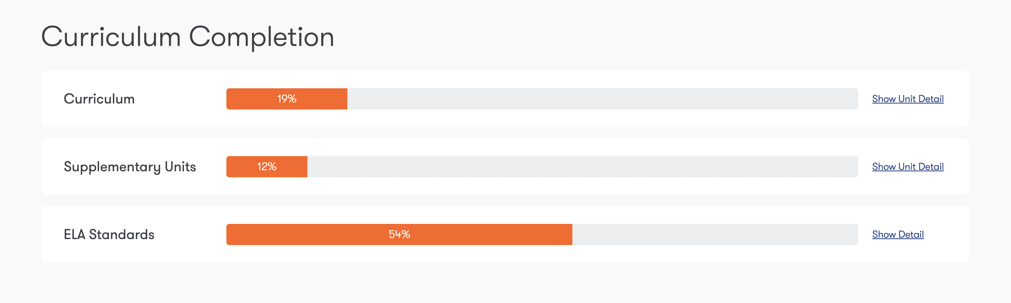Click the gray unfilled portion of ELA Standards bar
The image size is (1011, 303).
tap(715, 234)
